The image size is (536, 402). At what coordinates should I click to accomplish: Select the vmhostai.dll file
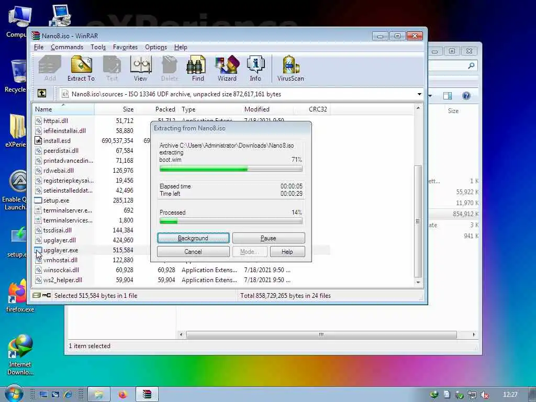tap(60, 260)
